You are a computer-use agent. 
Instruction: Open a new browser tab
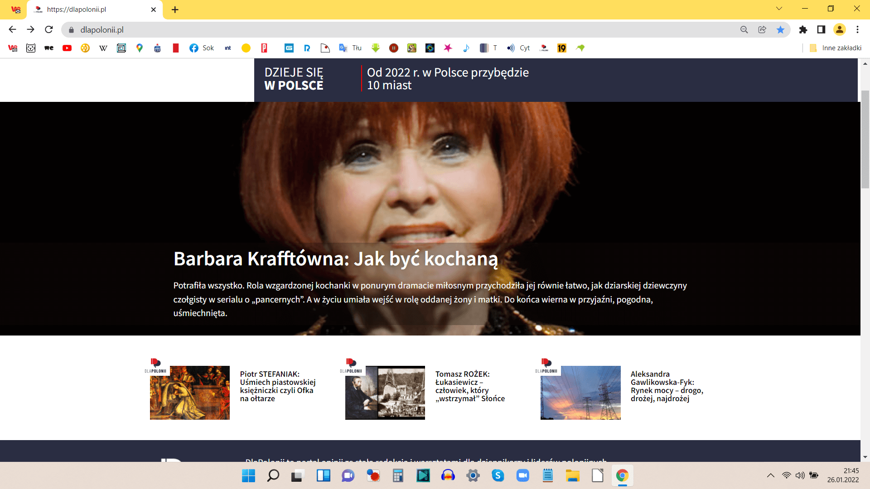[175, 10]
